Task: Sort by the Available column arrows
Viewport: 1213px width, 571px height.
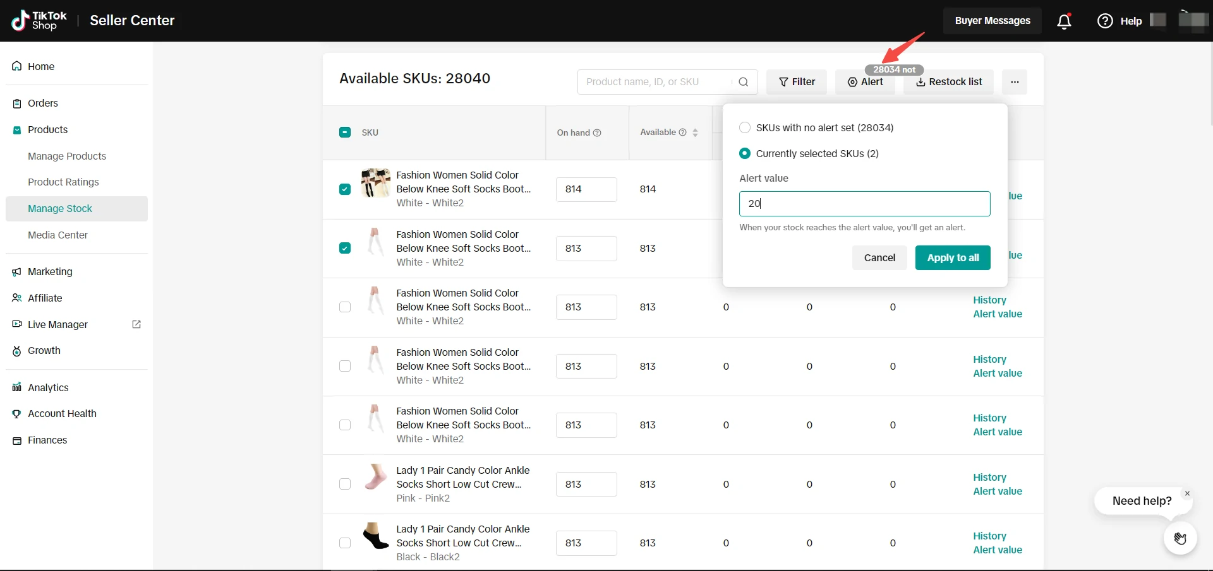Action: [x=695, y=132]
